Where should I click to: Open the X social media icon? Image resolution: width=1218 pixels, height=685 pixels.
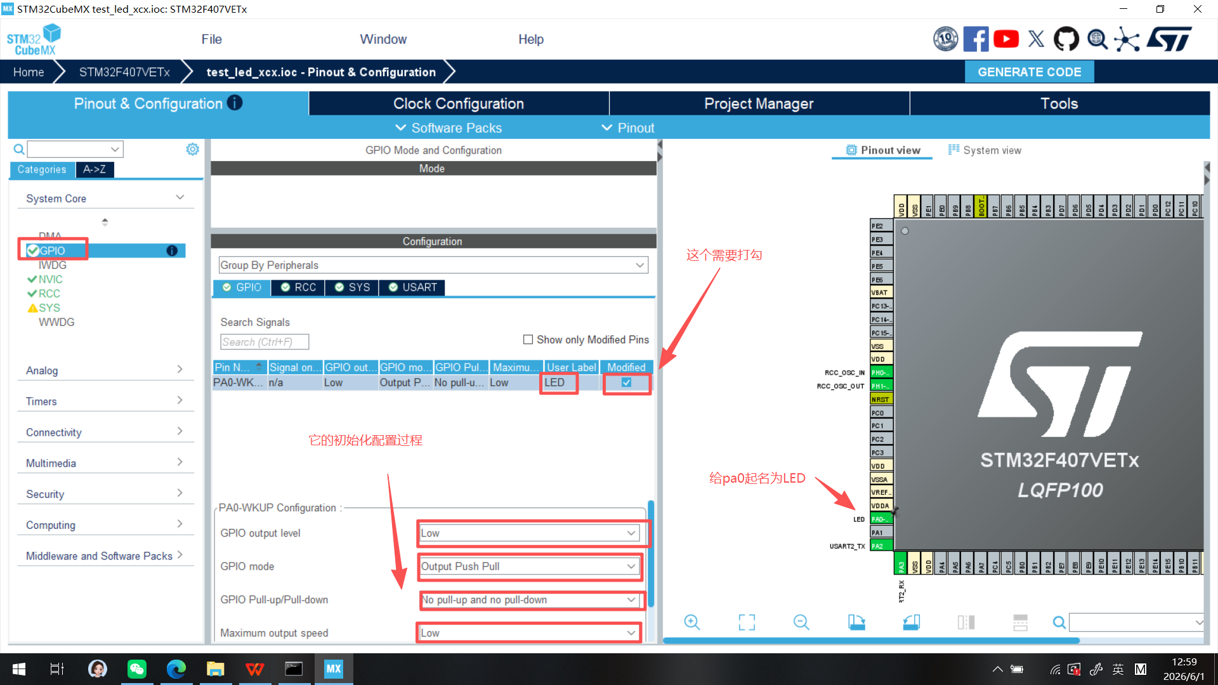(1036, 39)
